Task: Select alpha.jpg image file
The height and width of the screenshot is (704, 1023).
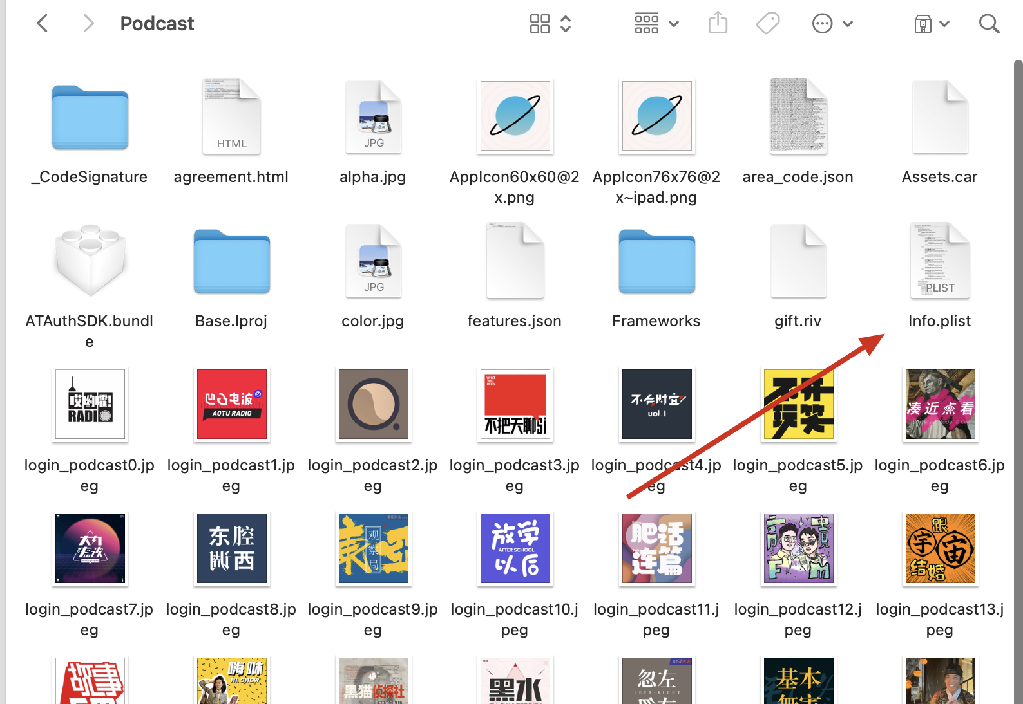Action: (373, 116)
